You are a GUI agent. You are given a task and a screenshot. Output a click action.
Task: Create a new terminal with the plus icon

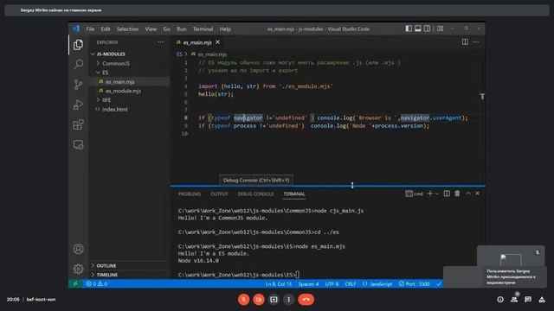point(430,194)
